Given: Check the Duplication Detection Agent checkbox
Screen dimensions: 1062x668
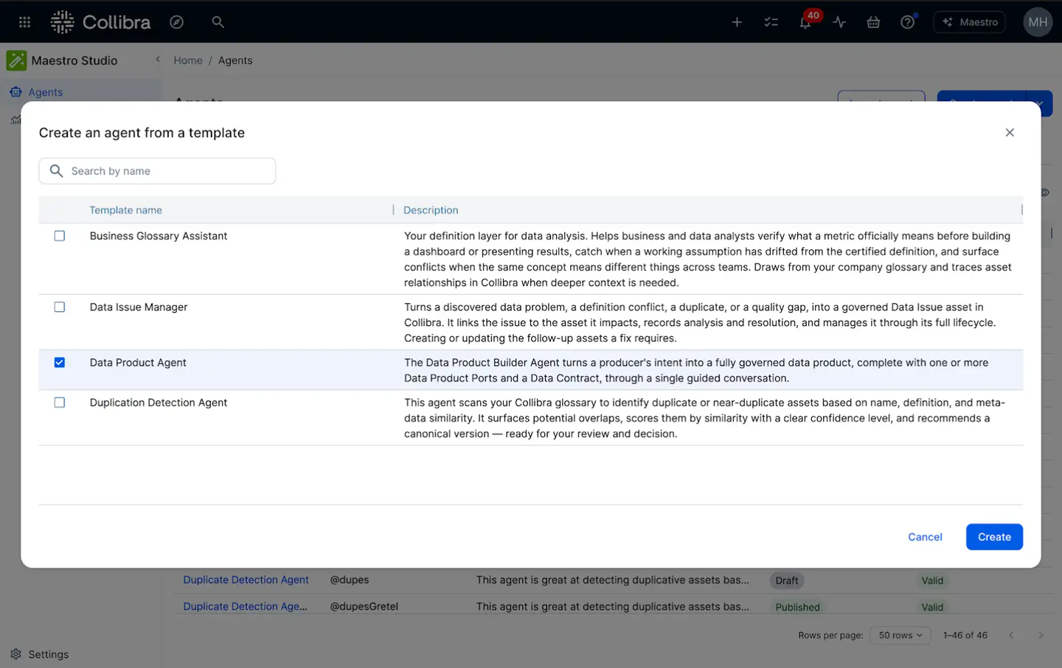Looking at the screenshot, I should point(60,403).
